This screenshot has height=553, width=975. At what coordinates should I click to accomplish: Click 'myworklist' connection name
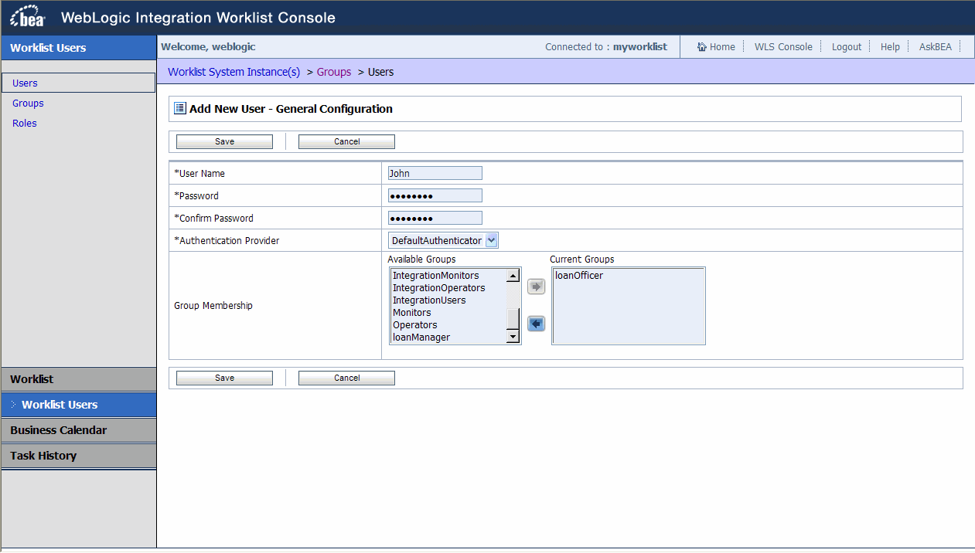(x=640, y=47)
